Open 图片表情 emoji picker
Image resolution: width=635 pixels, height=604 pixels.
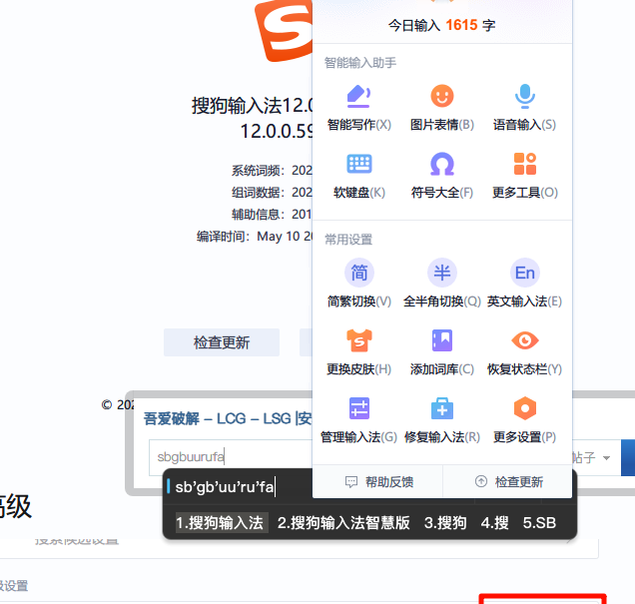442,108
